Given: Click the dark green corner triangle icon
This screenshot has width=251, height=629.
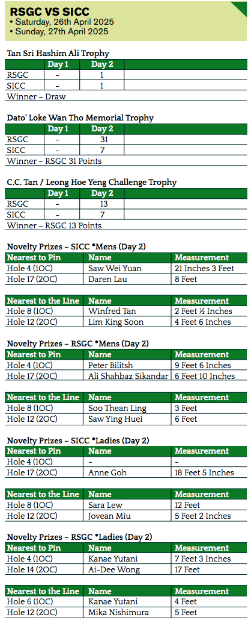Looking at the screenshot, I should pyautogui.click(x=240, y=8).
